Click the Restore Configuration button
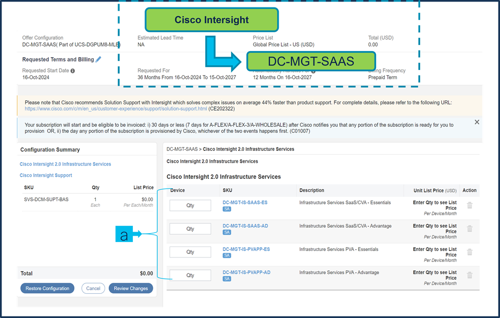Image resolution: width=500 pixels, height=318 pixels. 47,288
